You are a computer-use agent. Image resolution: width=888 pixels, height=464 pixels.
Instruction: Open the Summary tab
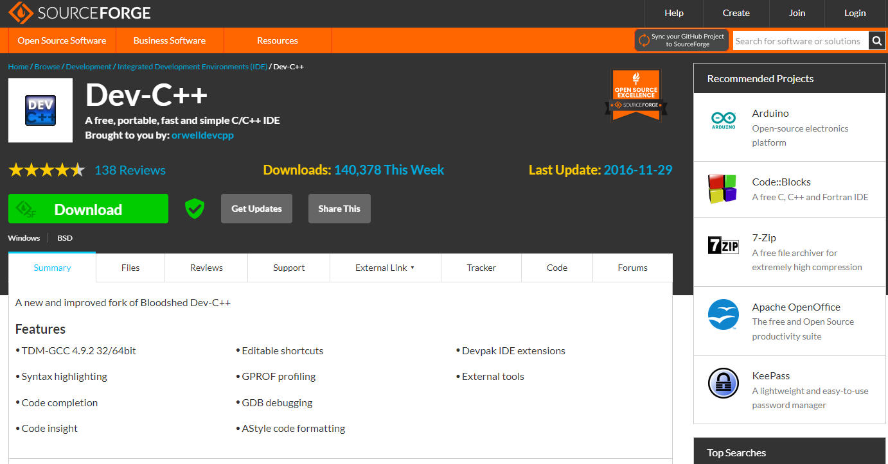tap(52, 268)
